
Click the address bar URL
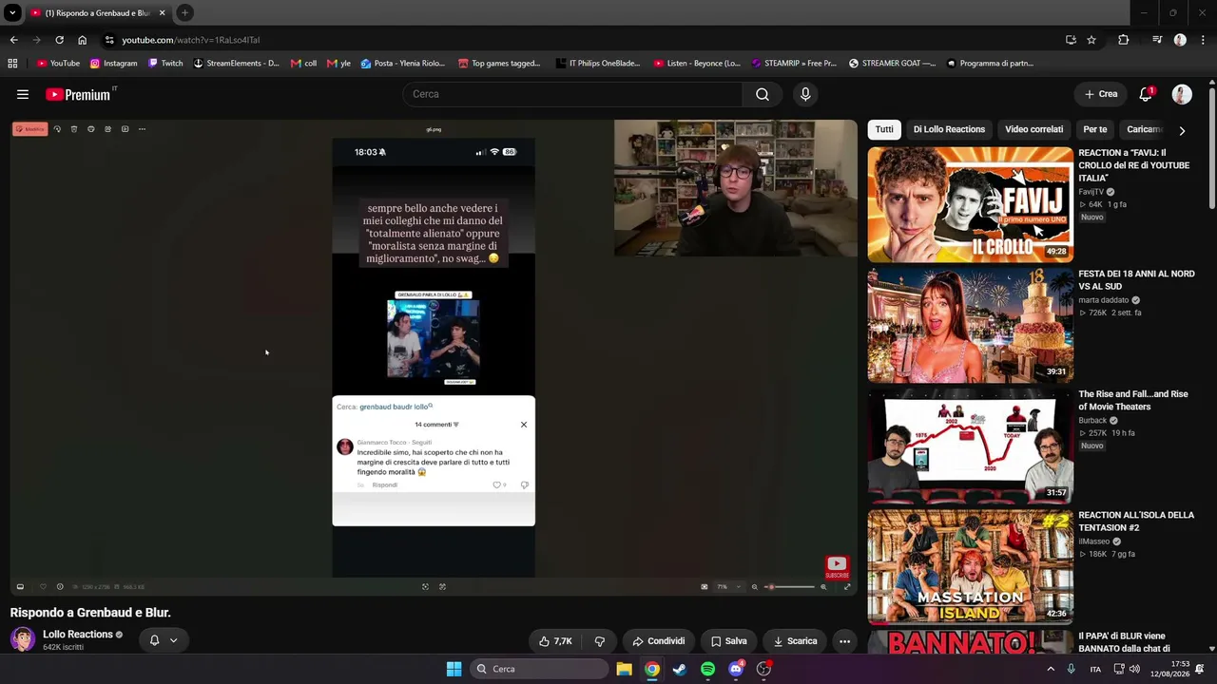(x=190, y=40)
